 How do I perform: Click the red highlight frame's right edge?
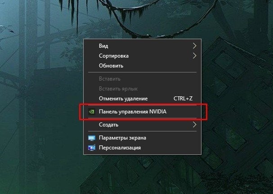pyautogui.click(x=207, y=112)
